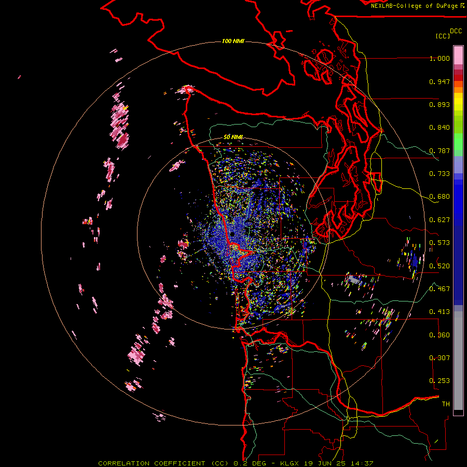
Task: Click the DCC label above the color bar
Action: click(x=456, y=31)
